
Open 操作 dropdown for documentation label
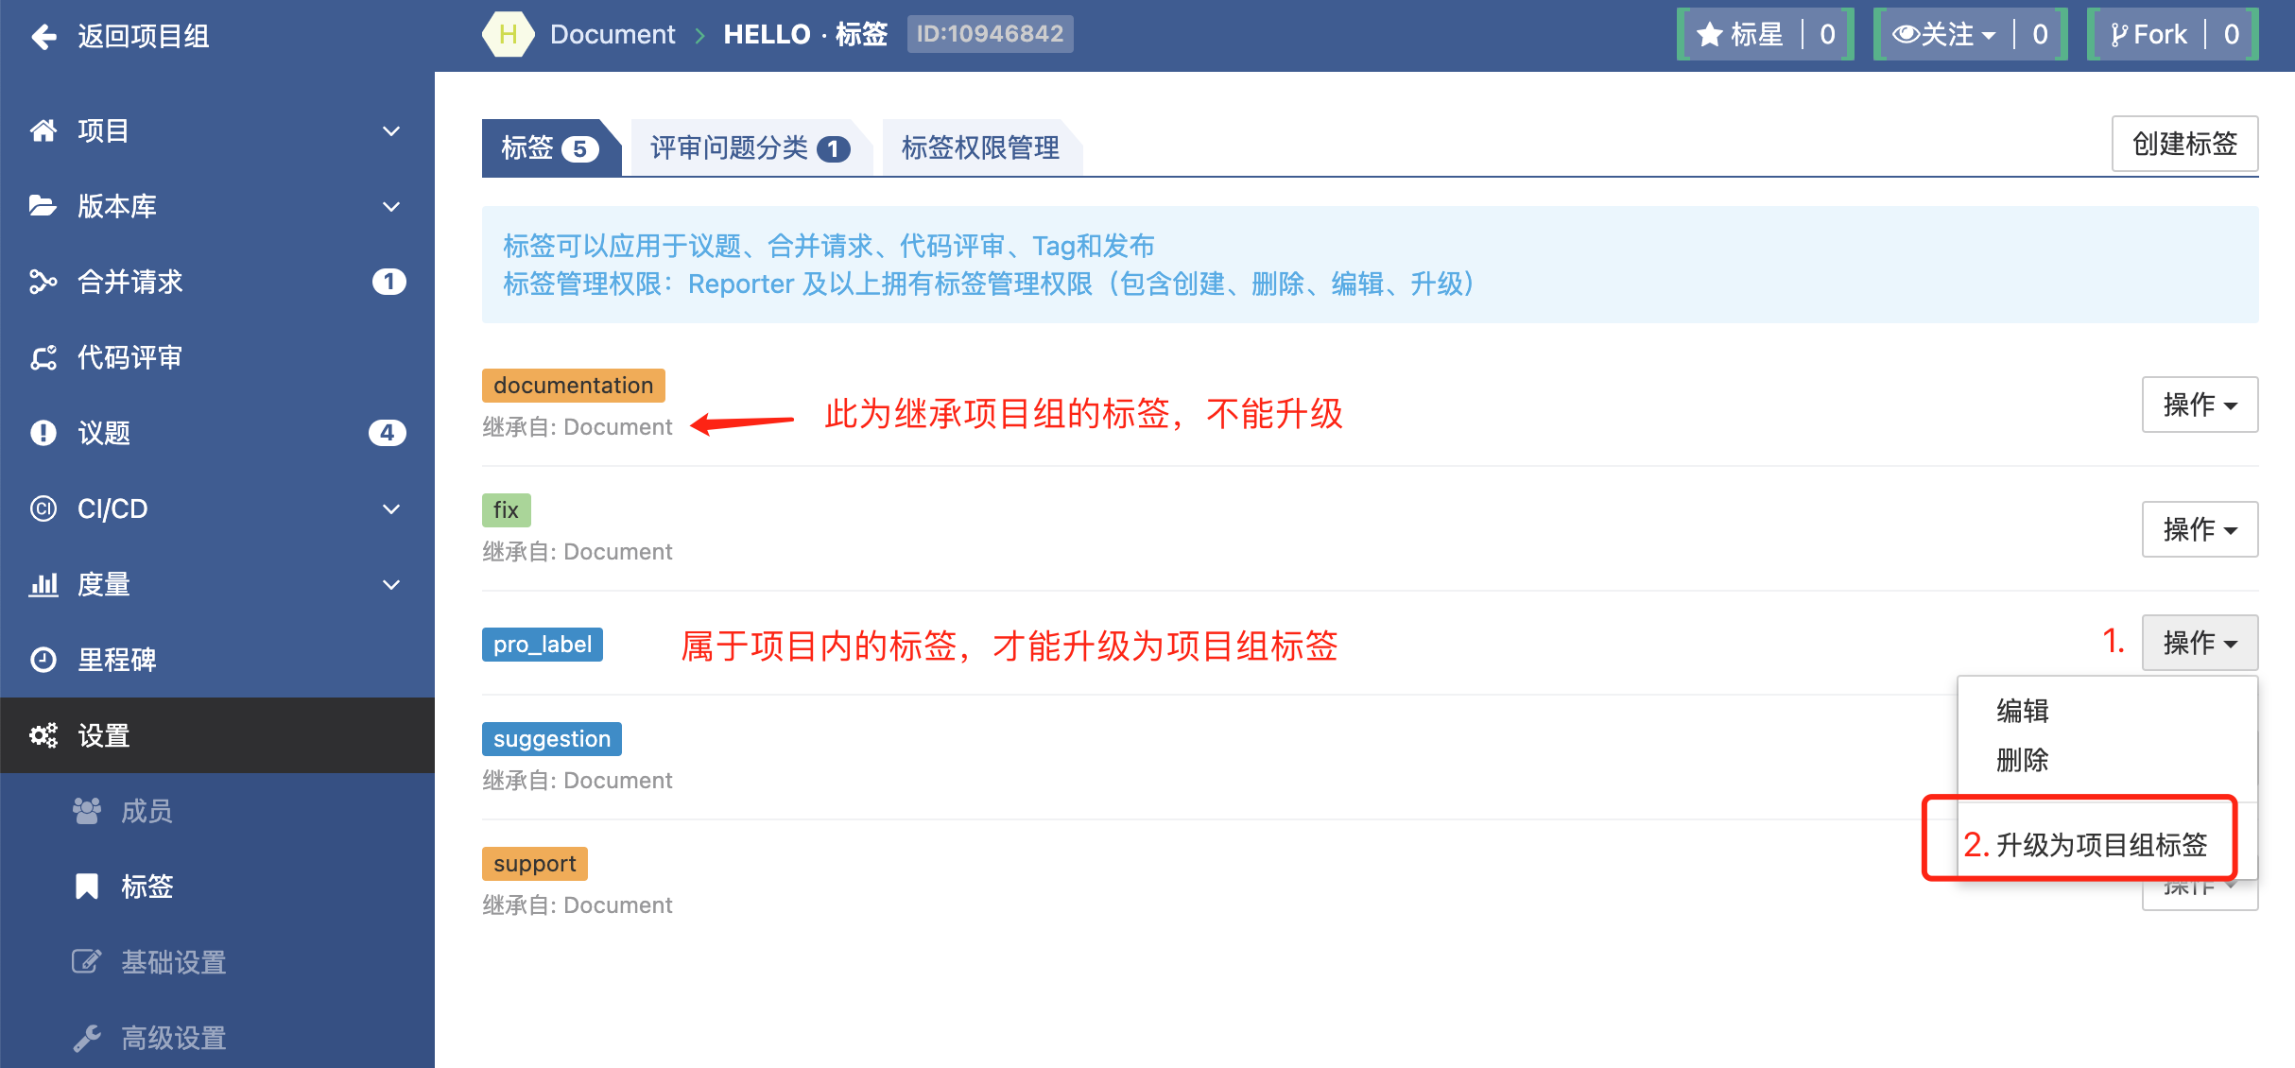(2199, 405)
